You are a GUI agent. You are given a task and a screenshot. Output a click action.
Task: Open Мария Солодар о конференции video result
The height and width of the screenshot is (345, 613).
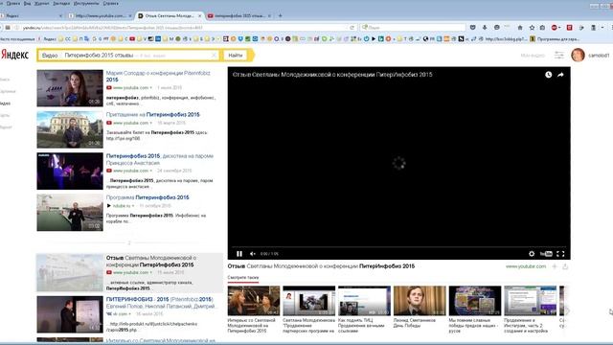158,77
